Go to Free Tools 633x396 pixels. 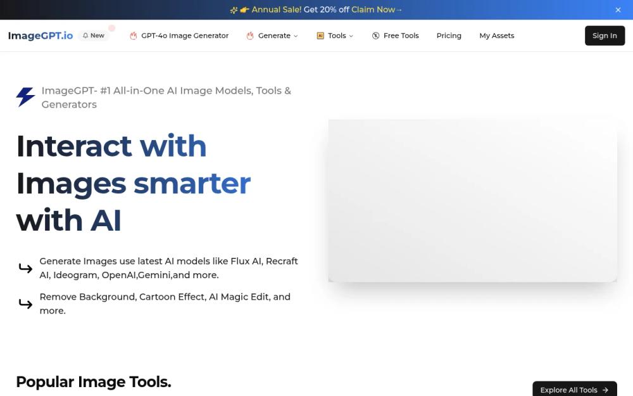(x=401, y=35)
